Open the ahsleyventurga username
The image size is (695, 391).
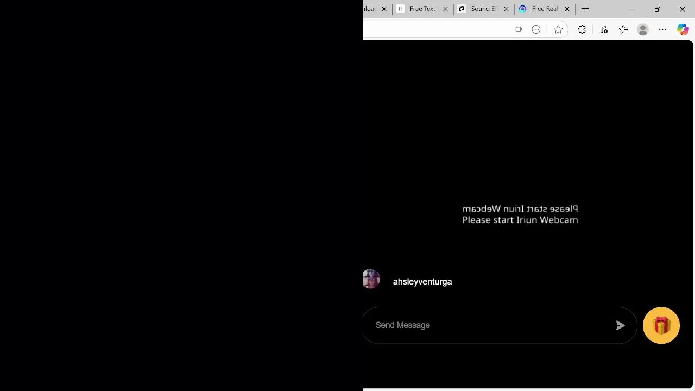pos(422,282)
